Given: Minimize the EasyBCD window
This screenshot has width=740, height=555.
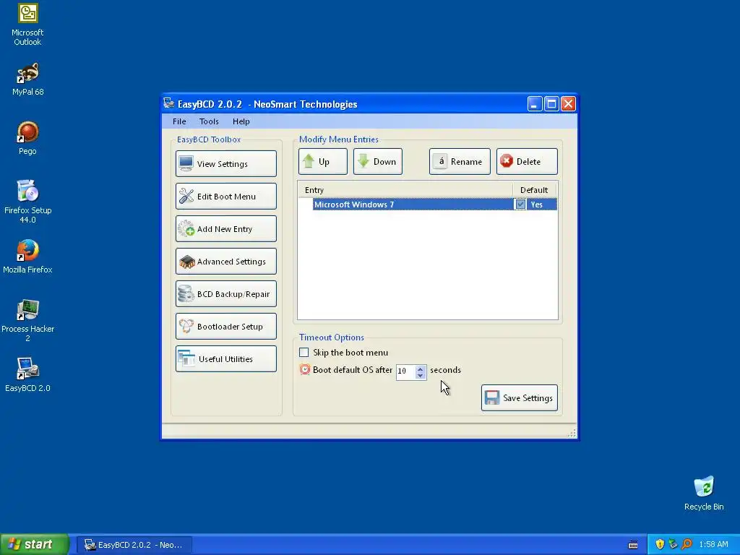Looking at the screenshot, I should pos(534,104).
